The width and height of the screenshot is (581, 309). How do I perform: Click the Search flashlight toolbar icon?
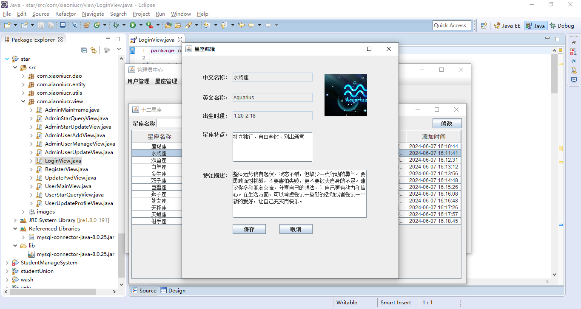188,25
